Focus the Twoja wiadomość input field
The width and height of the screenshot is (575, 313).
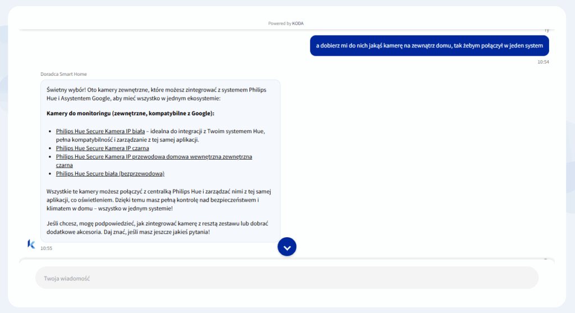pos(287,278)
